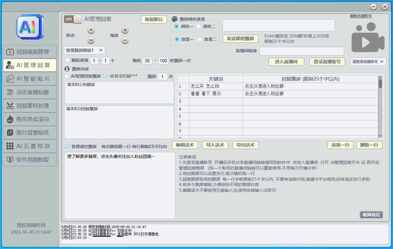
Task: Open the 购买热卖滚动 tab
Action: [x=30, y=119]
